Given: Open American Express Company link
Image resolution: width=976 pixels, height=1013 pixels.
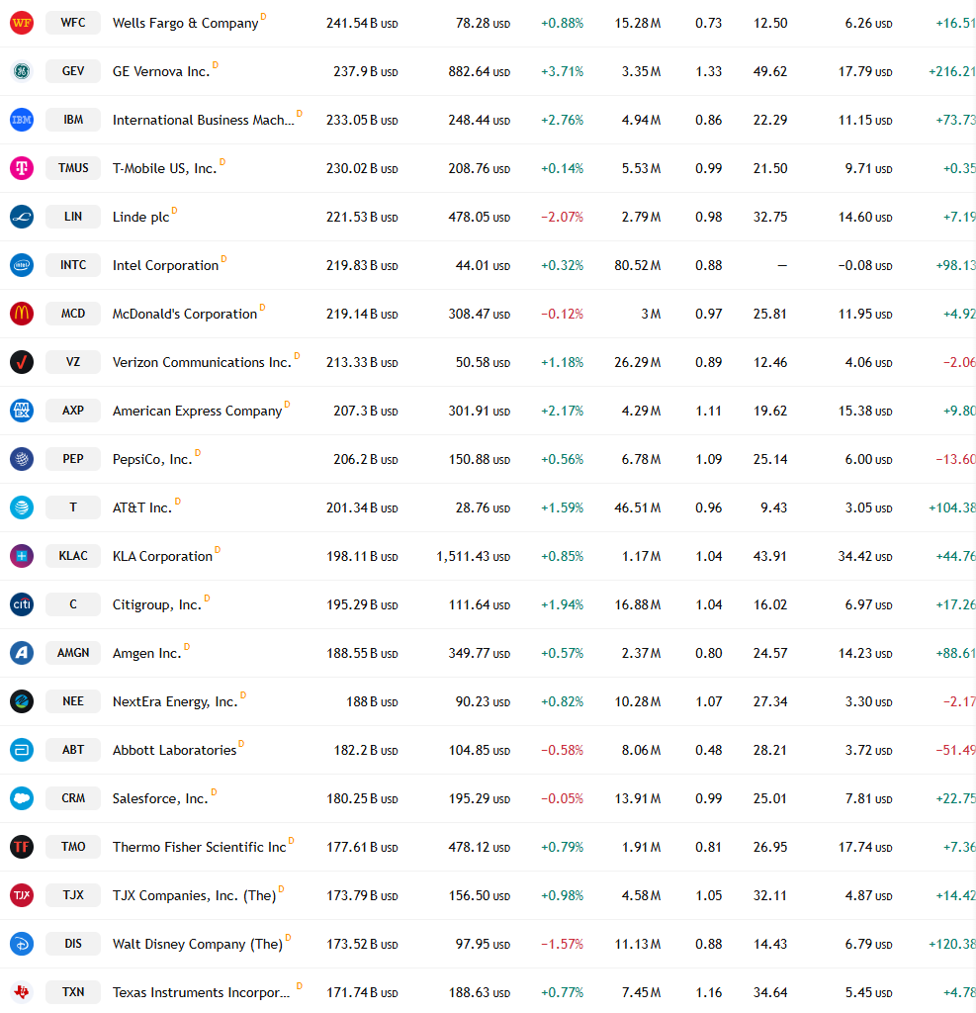Looking at the screenshot, I should pyautogui.click(x=197, y=411).
